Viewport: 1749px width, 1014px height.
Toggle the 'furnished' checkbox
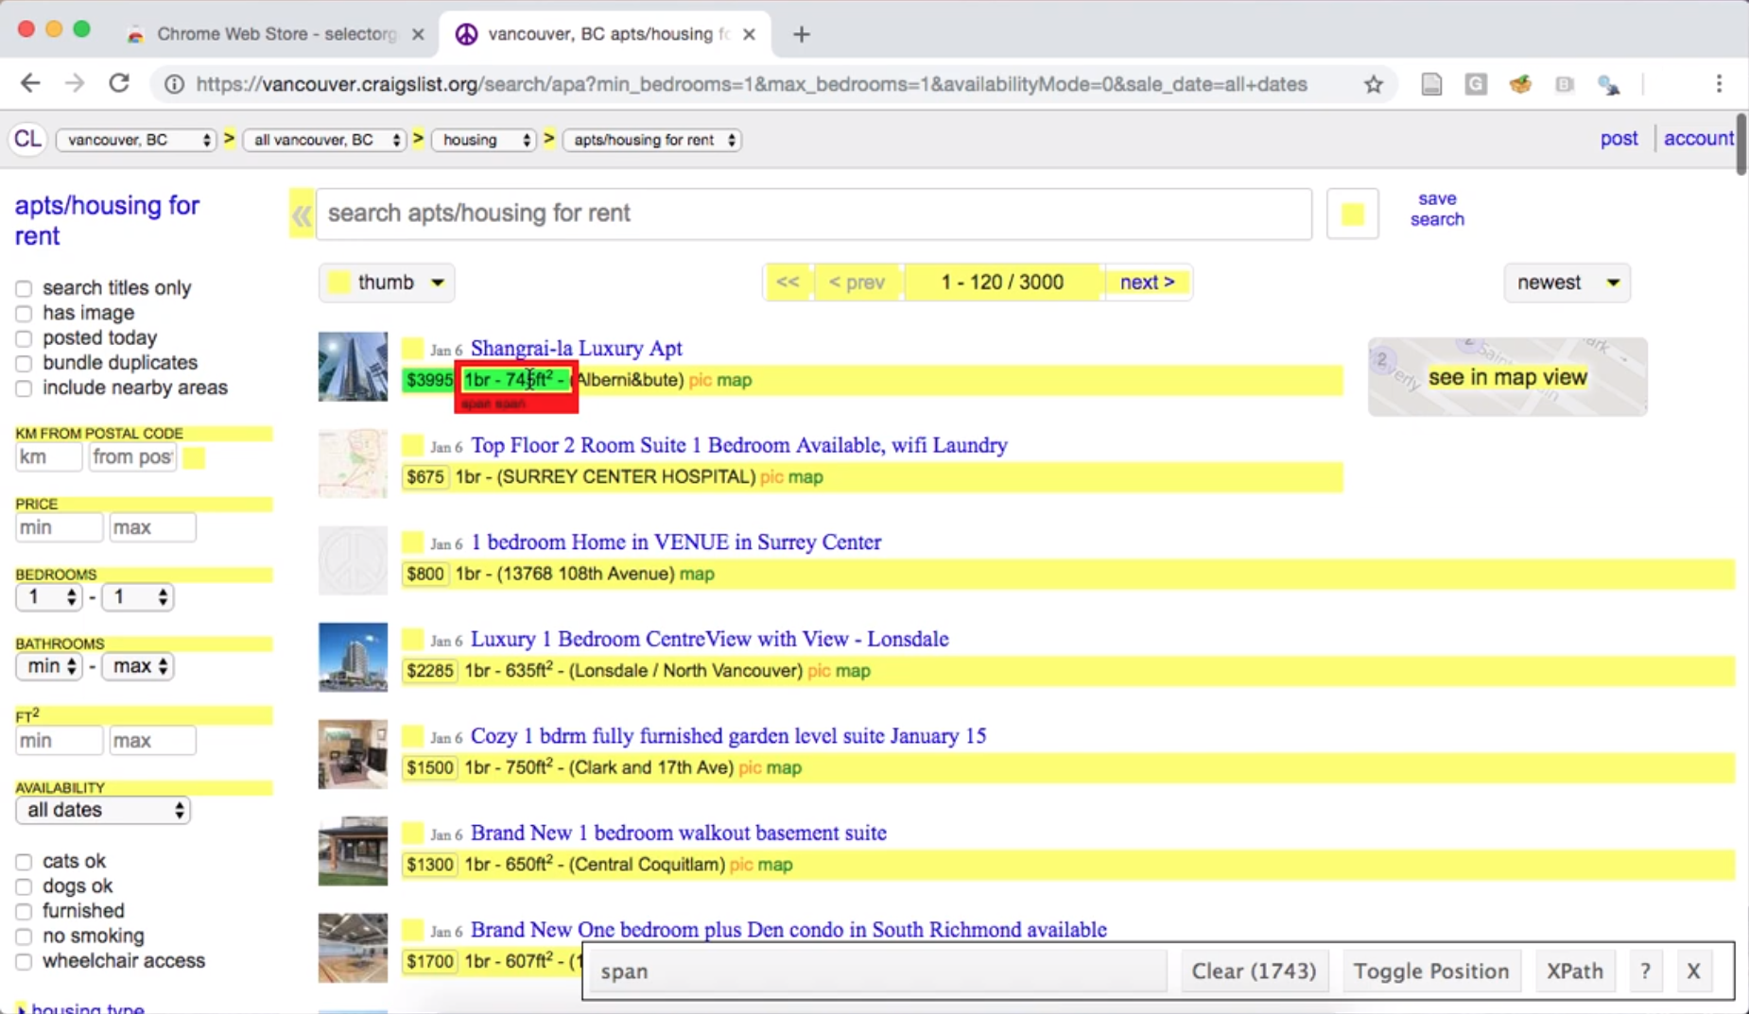click(x=24, y=912)
